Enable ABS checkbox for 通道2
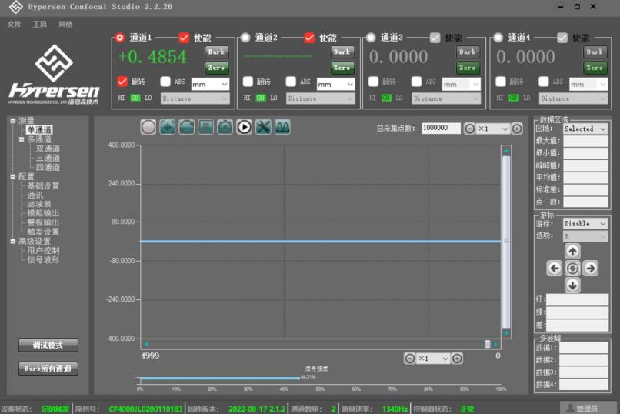Viewport: 620px width, 414px height. pos(291,82)
